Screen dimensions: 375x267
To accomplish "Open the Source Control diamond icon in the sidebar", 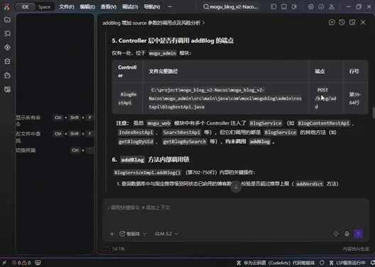I will point(7,47).
